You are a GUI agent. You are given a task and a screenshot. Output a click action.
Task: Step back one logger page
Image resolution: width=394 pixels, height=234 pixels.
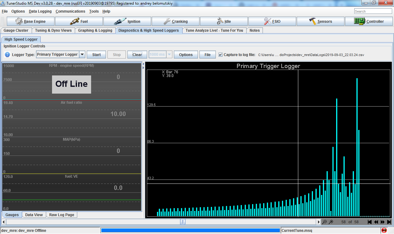(x=376, y=222)
